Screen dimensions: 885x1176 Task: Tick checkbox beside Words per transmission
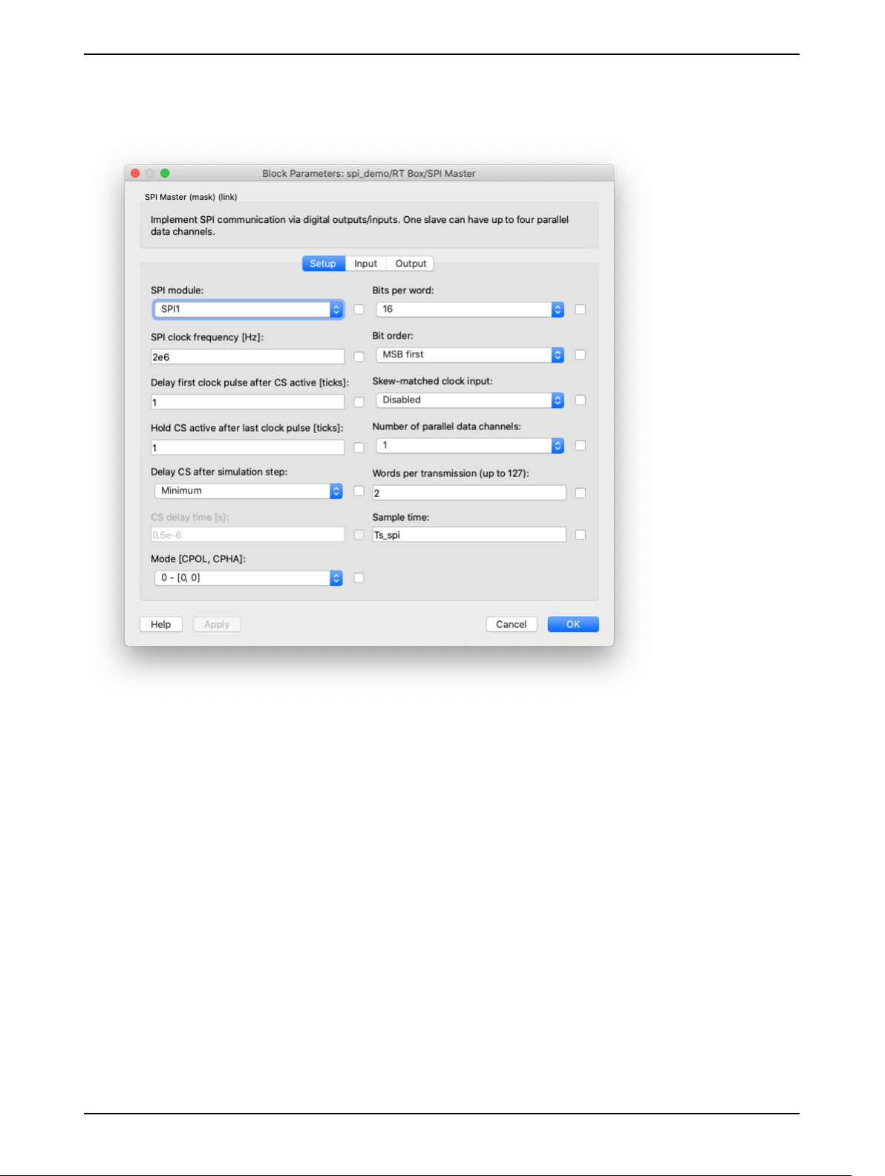coord(581,493)
